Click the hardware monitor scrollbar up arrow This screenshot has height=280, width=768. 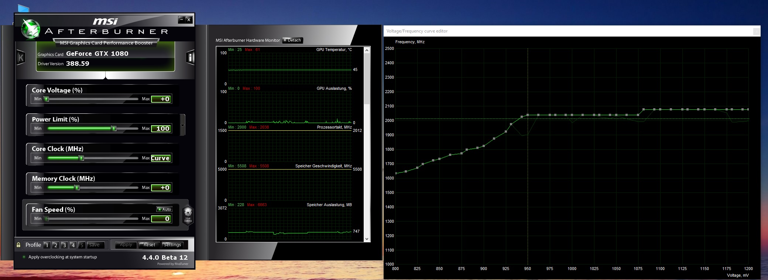click(x=367, y=50)
